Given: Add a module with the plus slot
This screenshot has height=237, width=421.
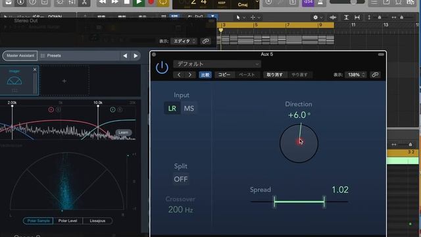Looking at the screenshot, I should [64, 80].
